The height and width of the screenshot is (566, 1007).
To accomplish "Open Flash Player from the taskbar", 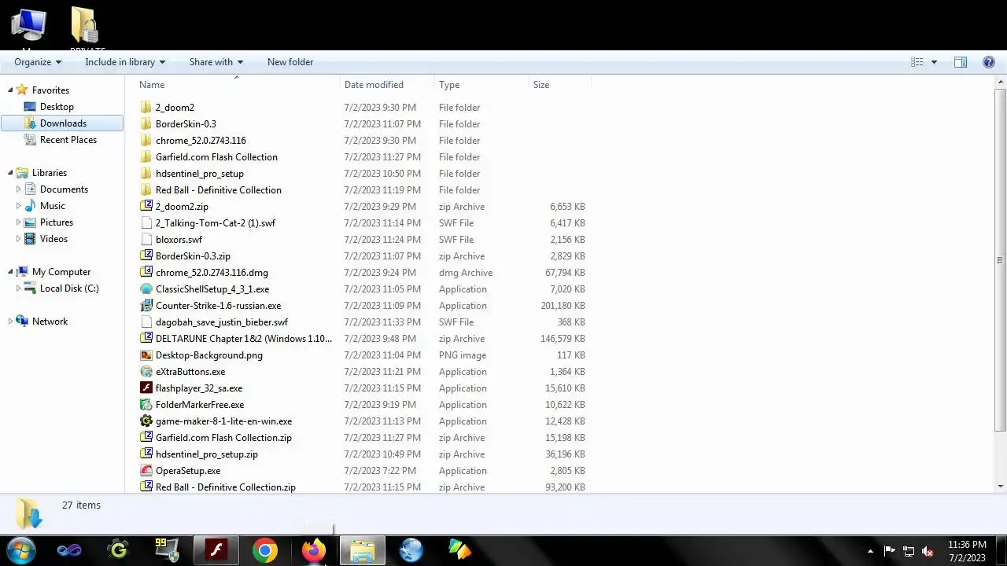I will point(216,550).
